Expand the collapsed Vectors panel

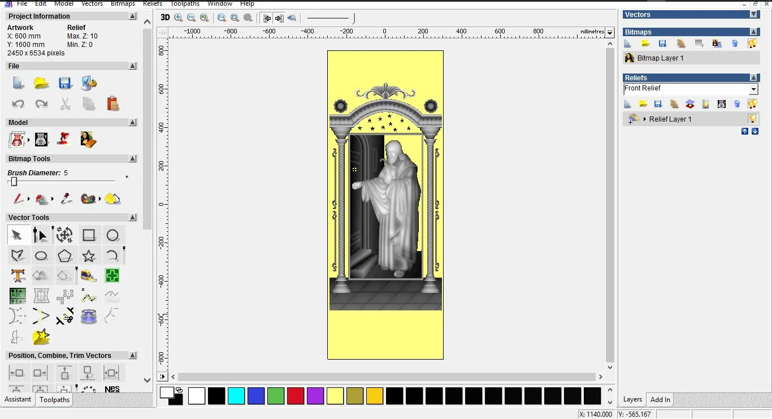pos(753,15)
